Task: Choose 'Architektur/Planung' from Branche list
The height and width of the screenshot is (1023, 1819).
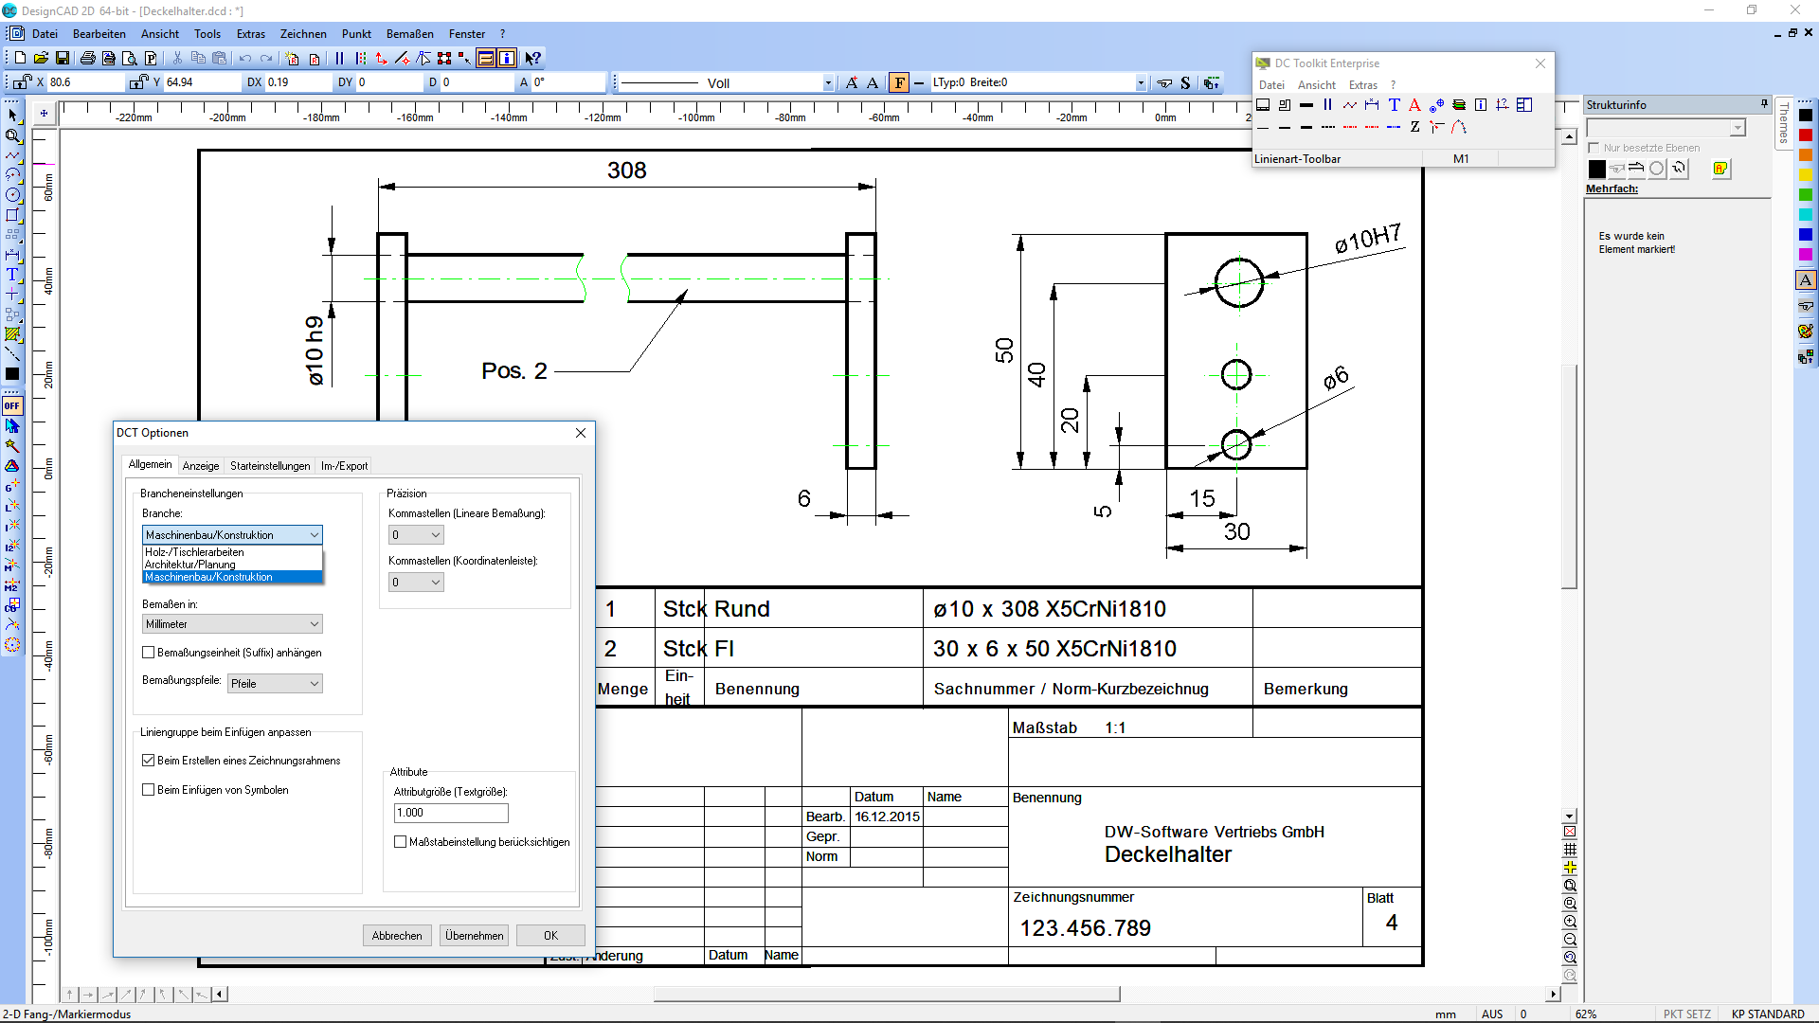Action: [x=232, y=565]
